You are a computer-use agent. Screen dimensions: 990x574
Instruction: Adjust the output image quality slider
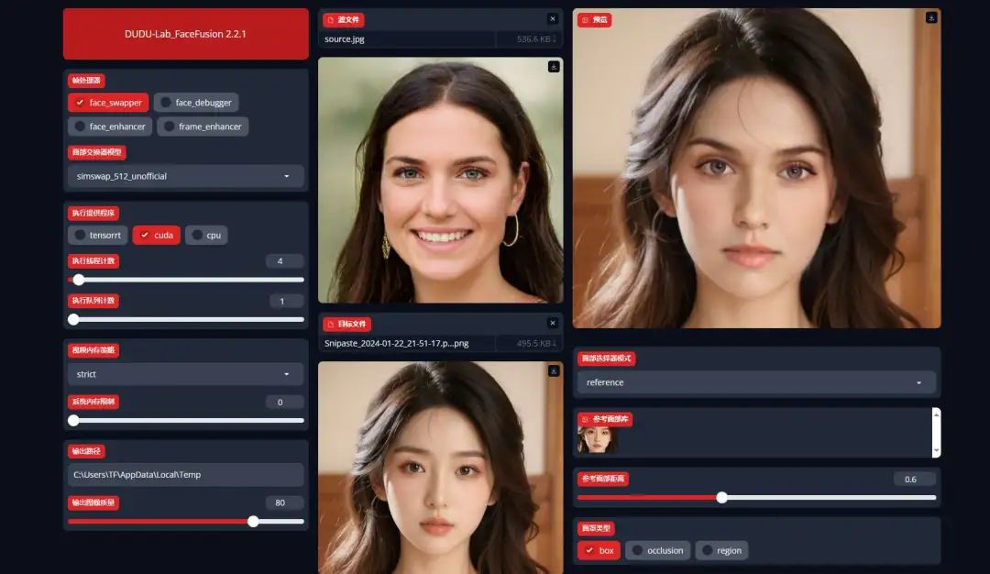click(185, 522)
